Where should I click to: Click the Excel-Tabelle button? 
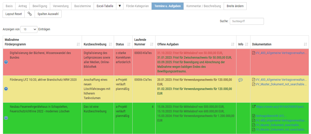pos(105,6)
